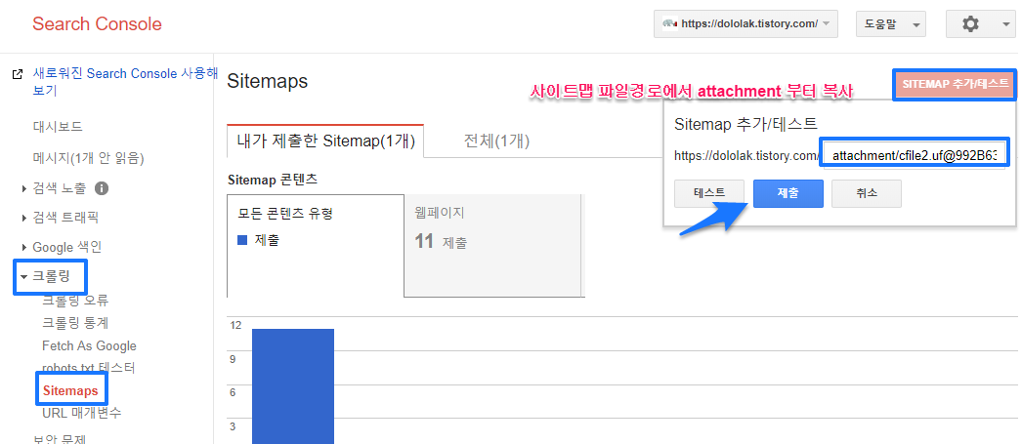Viewport: 1022px width, 444px height.
Task: Open the settings gear icon
Action: [x=970, y=24]
